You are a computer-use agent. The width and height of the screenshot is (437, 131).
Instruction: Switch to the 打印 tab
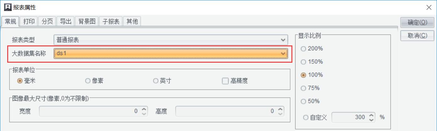pos(29,22)
